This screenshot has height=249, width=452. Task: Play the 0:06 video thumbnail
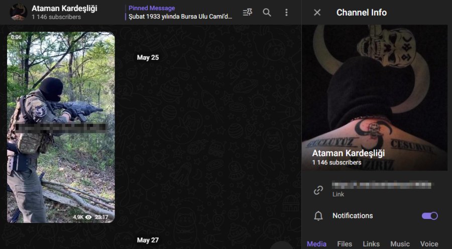point(61,127)
